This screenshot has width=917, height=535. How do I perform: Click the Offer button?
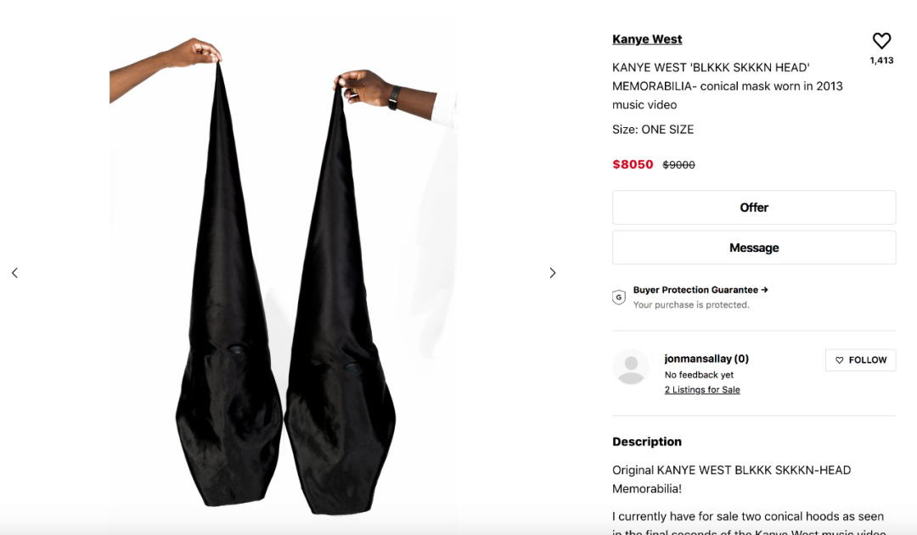(754, 208)
